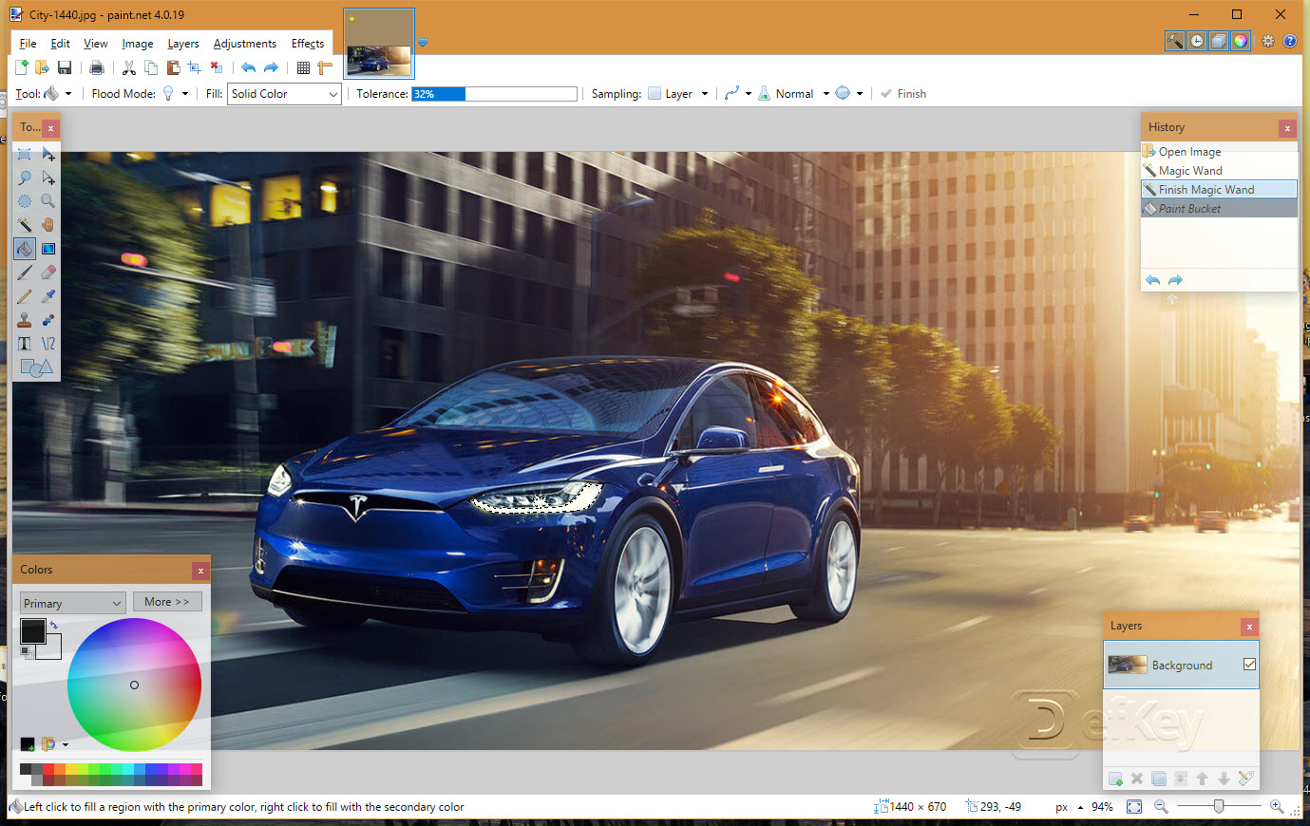Select the Line/Curve tool
This screenshot has width=1310, height=826.
(x=48, y=344)
